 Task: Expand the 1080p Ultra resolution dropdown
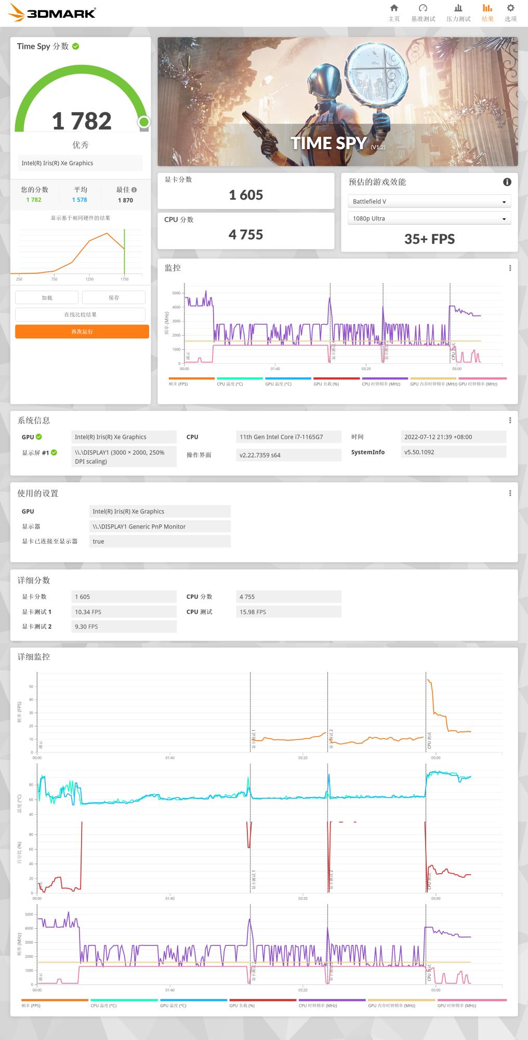(x=429, y=219)
